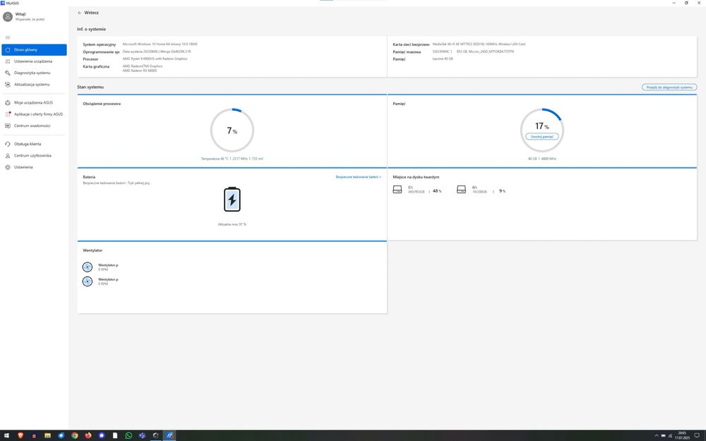Click the Uwolnij pamięć button
Screen dimensions: 706x441
pyautogui.click(x=542, y=136)
